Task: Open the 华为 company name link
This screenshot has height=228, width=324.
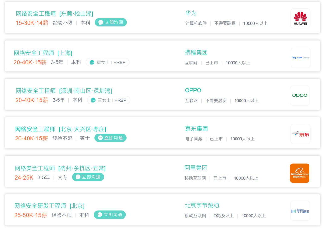Action: (191, 13)
